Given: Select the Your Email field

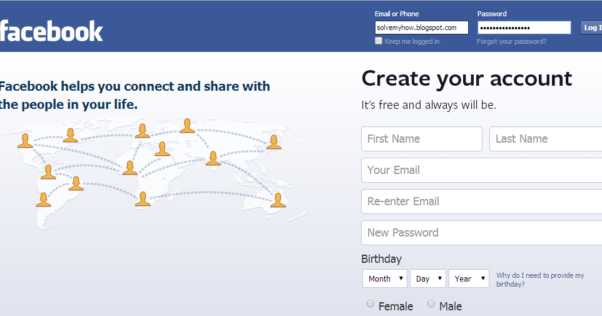Looking at the screenshot, I should click(481, 170).
